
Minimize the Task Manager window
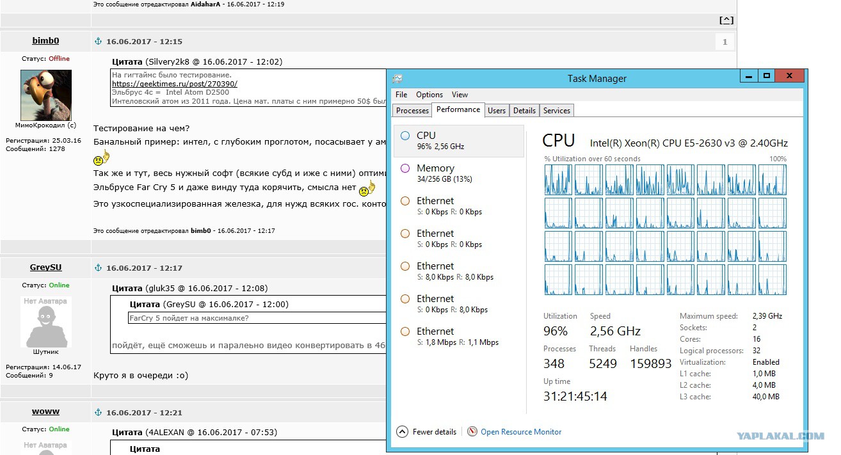tap(749, 76)
